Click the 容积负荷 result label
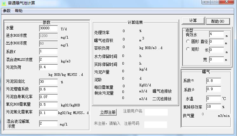 click(x=102, y=48)
